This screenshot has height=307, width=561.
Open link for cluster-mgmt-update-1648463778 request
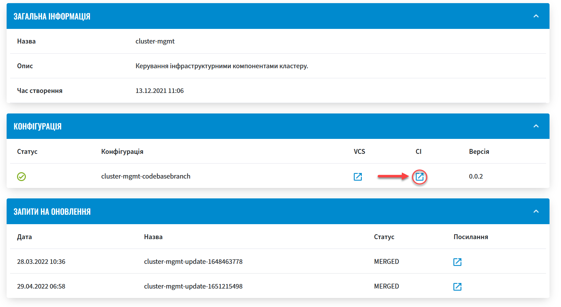click(x=457, y=262)
